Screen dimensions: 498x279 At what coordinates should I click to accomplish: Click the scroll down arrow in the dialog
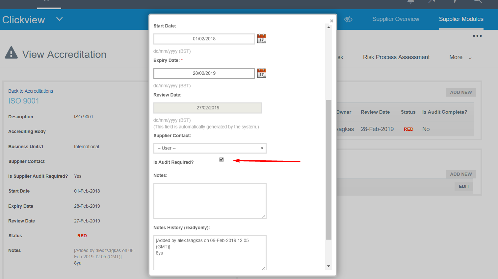point(328,266)
